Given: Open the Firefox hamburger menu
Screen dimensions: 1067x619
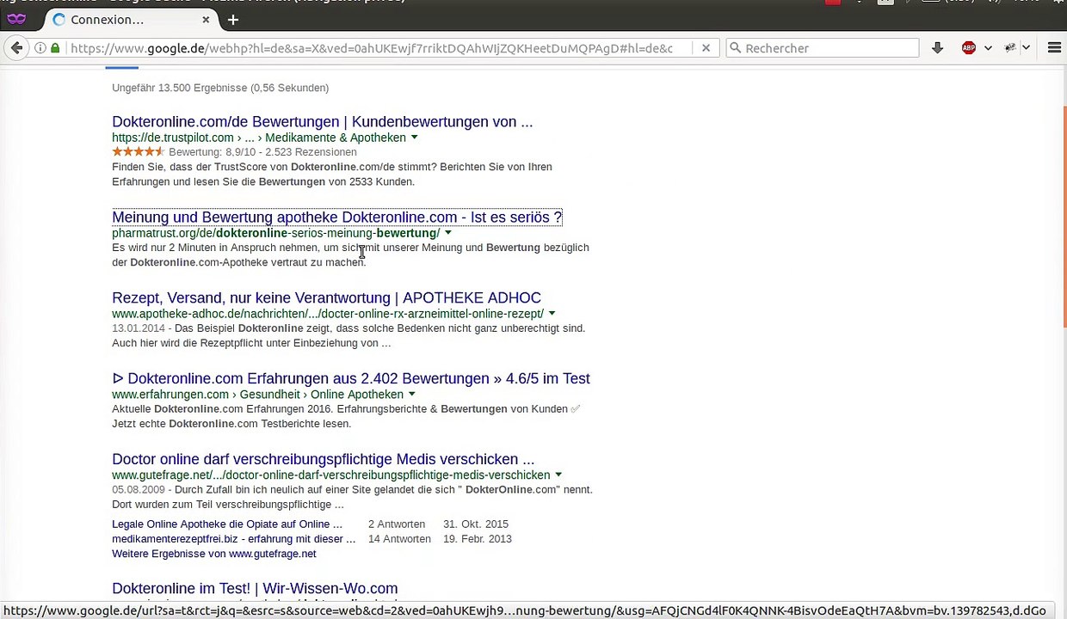Looking at the screenshot, I should point(1054,48).
